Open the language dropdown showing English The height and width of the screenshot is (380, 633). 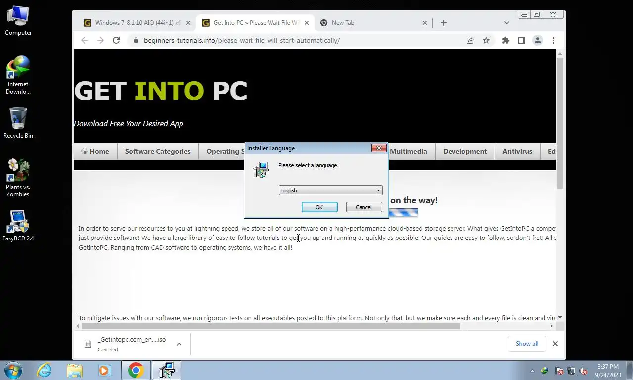pos(330,190)
